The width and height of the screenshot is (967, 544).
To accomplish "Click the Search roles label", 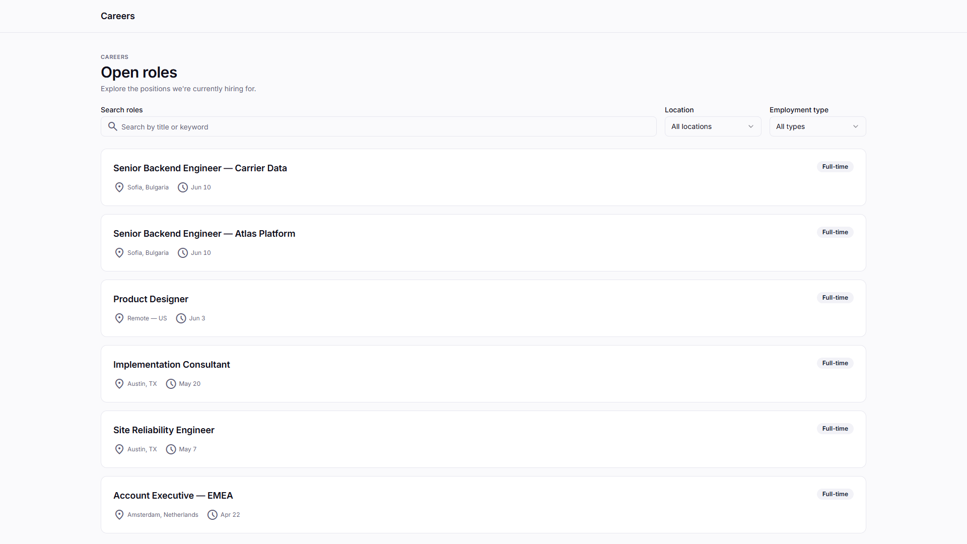I will pyautogui.click(x=121, y=110).
